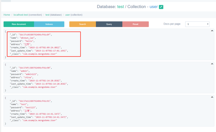Collapse the eknown_lao document with its chevron
This screenshot has height=132, width=216.
click(x=212, y=31)
